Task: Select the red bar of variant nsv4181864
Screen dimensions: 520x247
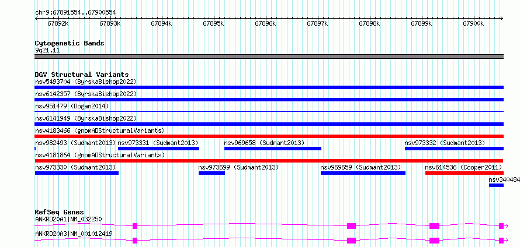Action: coord(269,161)
